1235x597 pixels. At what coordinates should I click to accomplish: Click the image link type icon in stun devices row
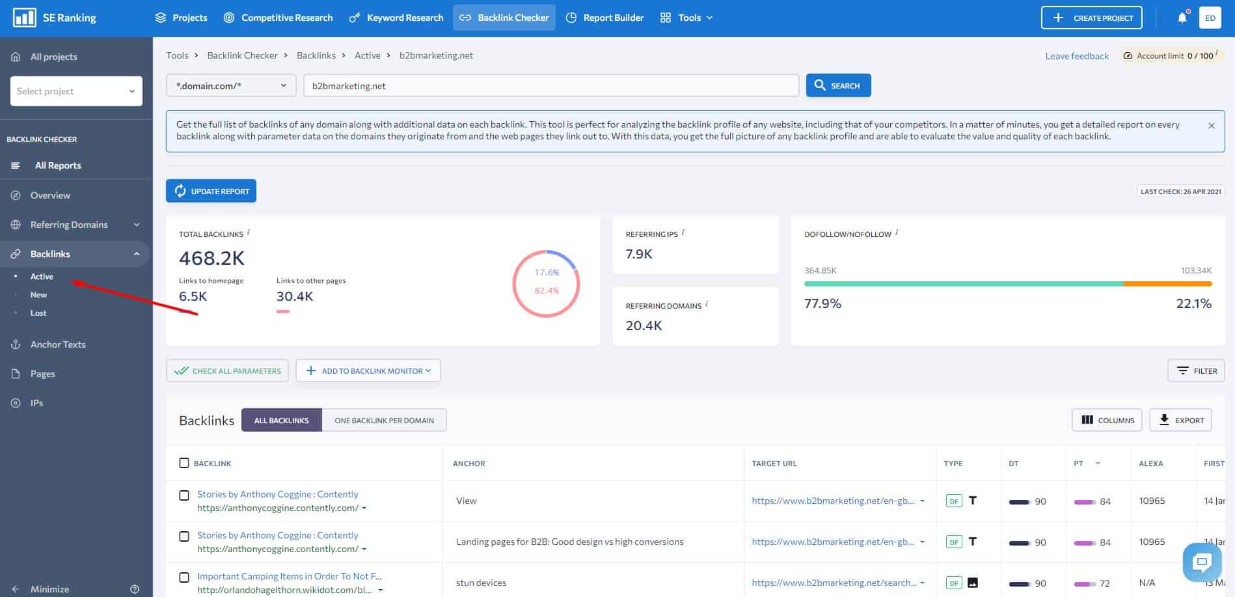(973, 583)
